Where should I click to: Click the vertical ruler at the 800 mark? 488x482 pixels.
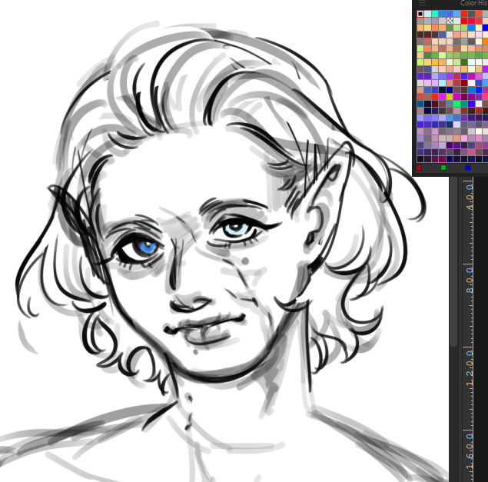(x=469, y=279)
